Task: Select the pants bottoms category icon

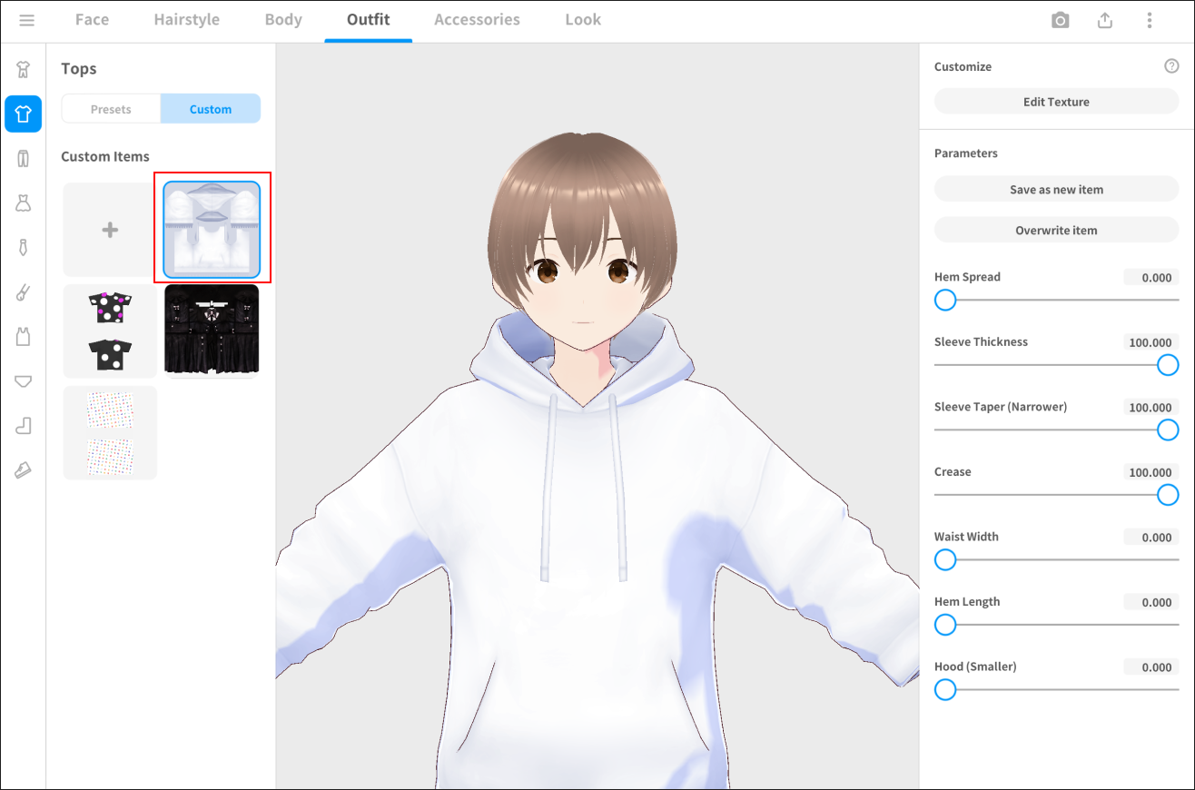Action: tap(23, 158)
